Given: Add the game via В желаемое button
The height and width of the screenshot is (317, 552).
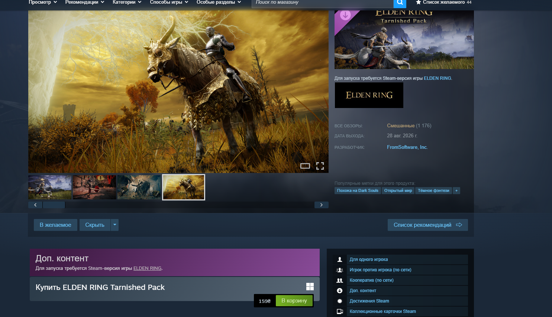Looking at the screenshot, I should click(55, 225).
